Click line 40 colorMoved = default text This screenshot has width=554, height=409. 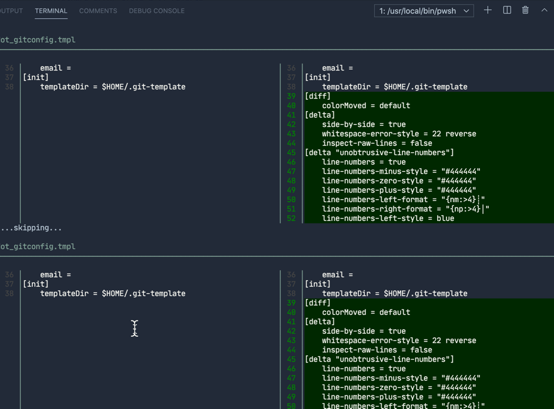[x=368, y=105]
